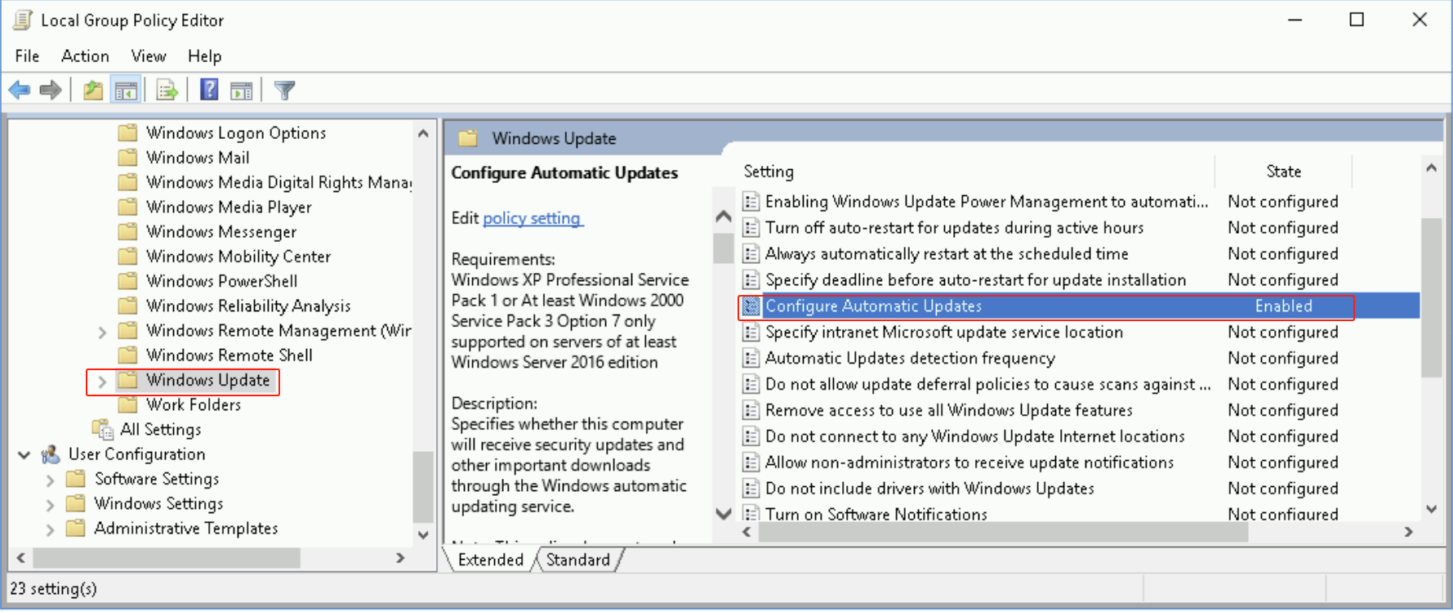Open the View menu

pos(149,56)
